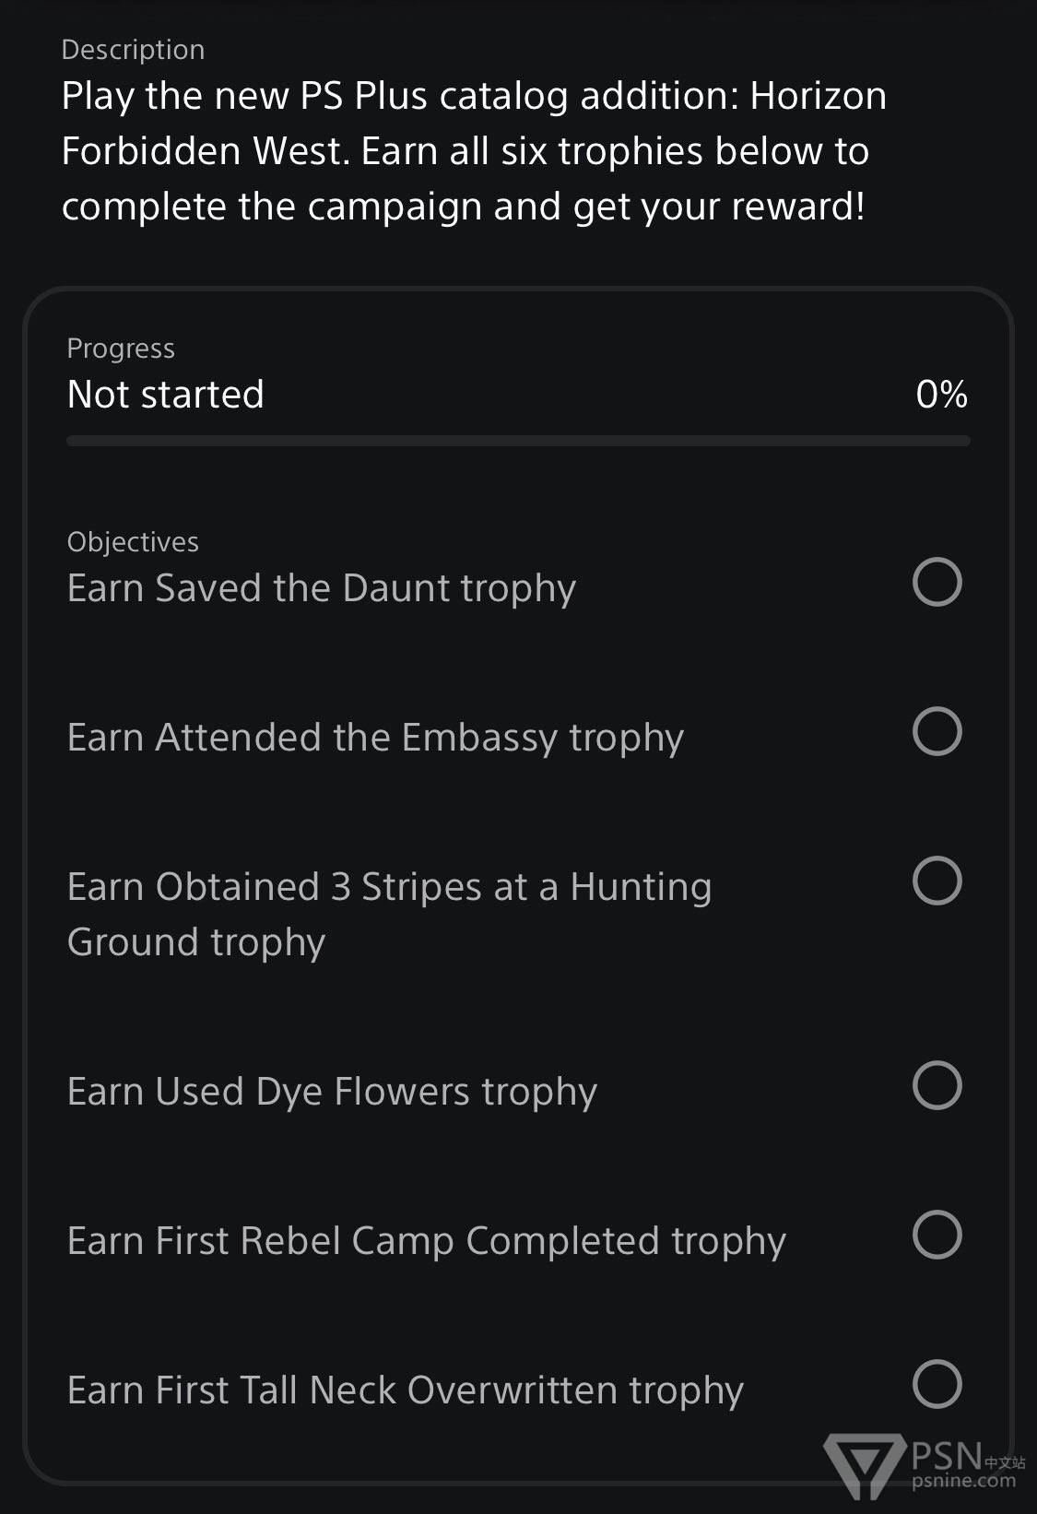Click the Saved the Daunt status circle
Viewport: 1037px width, 1514px height.
[x=937, y=582]
